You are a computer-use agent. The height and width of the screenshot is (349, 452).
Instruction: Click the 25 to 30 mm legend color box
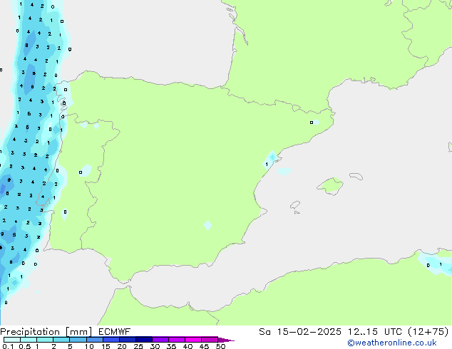click(143, 340)
